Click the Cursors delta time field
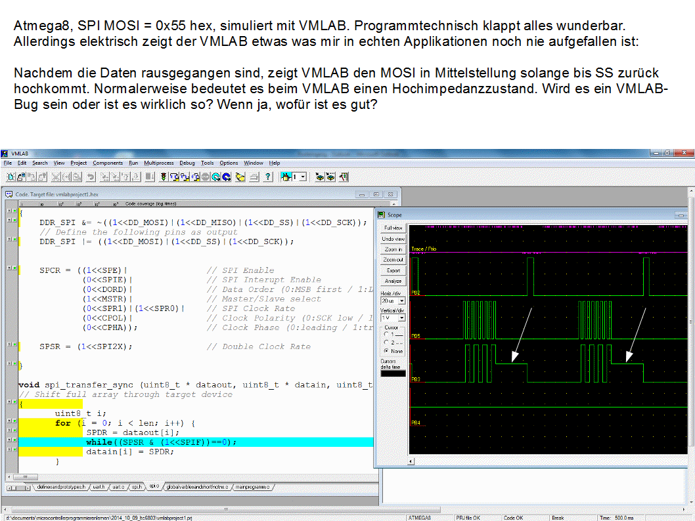Image resolution: width=695 pixels, height=521 pixels. [x=393, y=373]
